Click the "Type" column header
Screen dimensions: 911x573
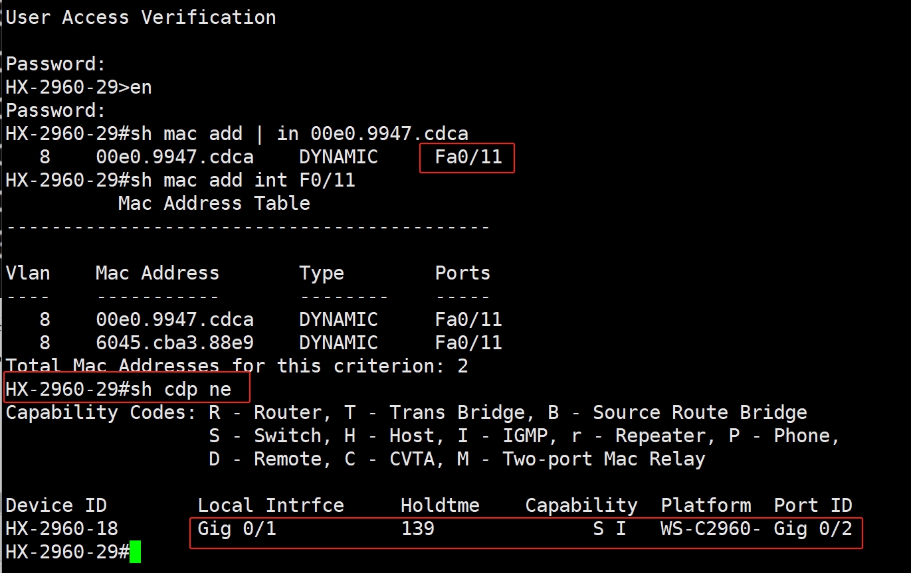[322, 273]
